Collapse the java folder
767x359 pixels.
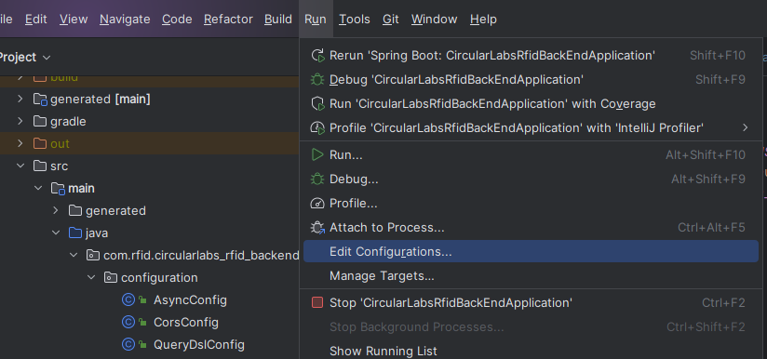click(56, 233)
